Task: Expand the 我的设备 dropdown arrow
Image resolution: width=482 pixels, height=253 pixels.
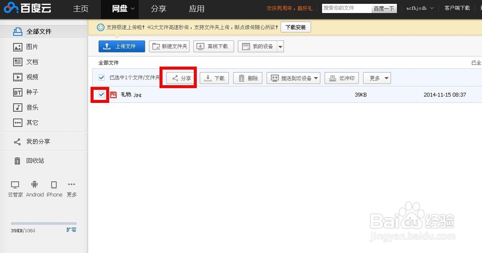Action: 281,47
